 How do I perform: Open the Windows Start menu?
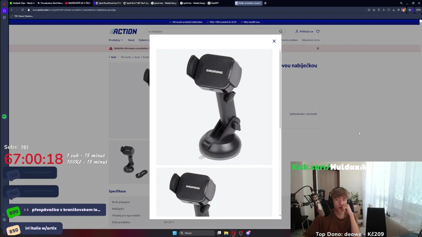point(175,233)
